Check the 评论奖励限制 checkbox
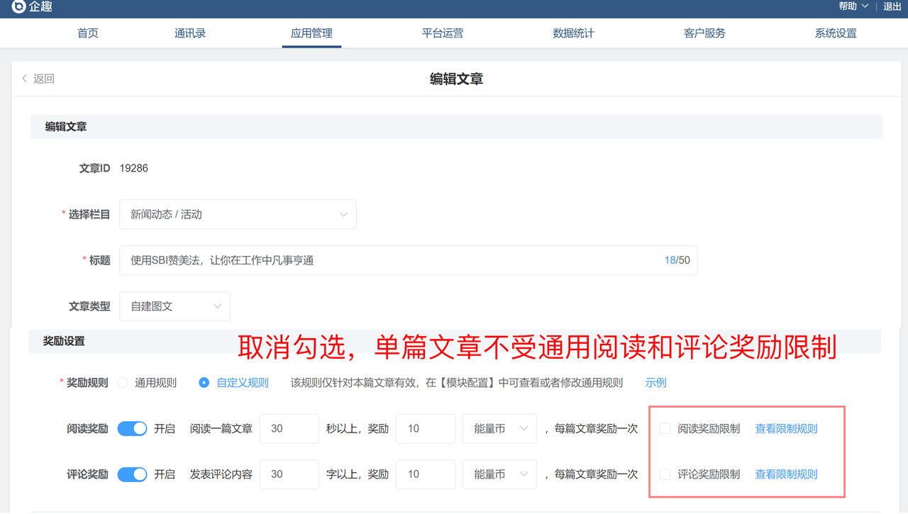This screenshot has width=908, height=514. pyautogui.click(x=665, y=474)
